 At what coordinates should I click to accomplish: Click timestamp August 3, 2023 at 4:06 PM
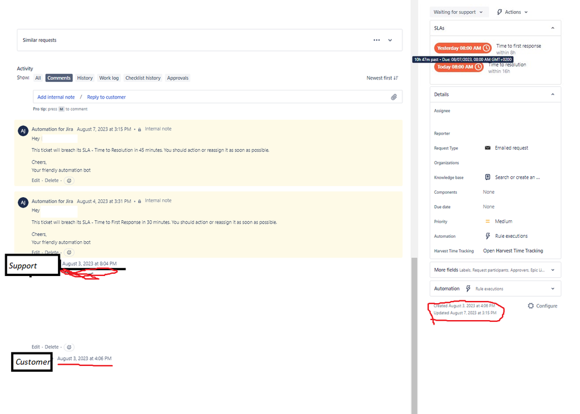pos(84,358)
